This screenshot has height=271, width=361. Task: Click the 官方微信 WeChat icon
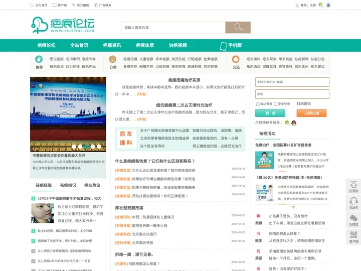[74, 5]
